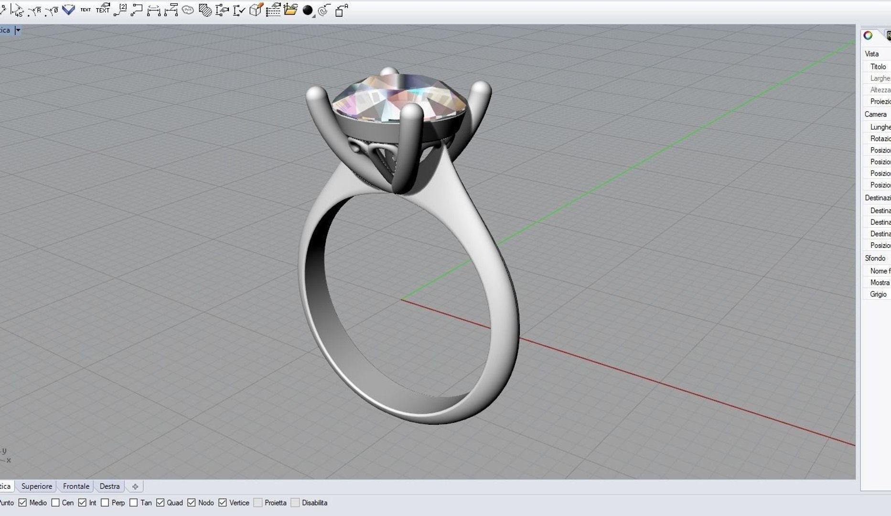Click the dimension with checkmark icon
The width and height of the screenshot is (891, 516).
[x=239, y=10]
